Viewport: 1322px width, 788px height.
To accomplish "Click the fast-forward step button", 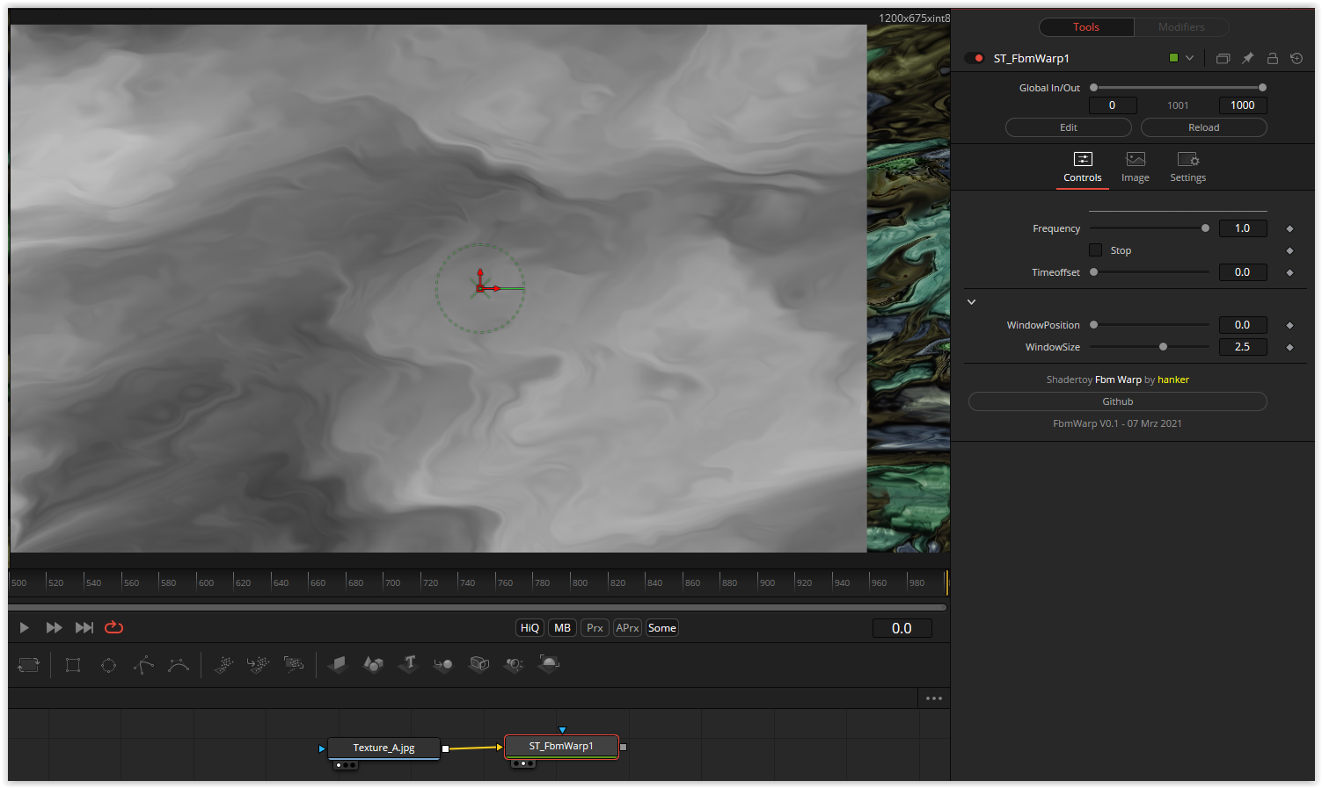I will click(x=54, y=627).
